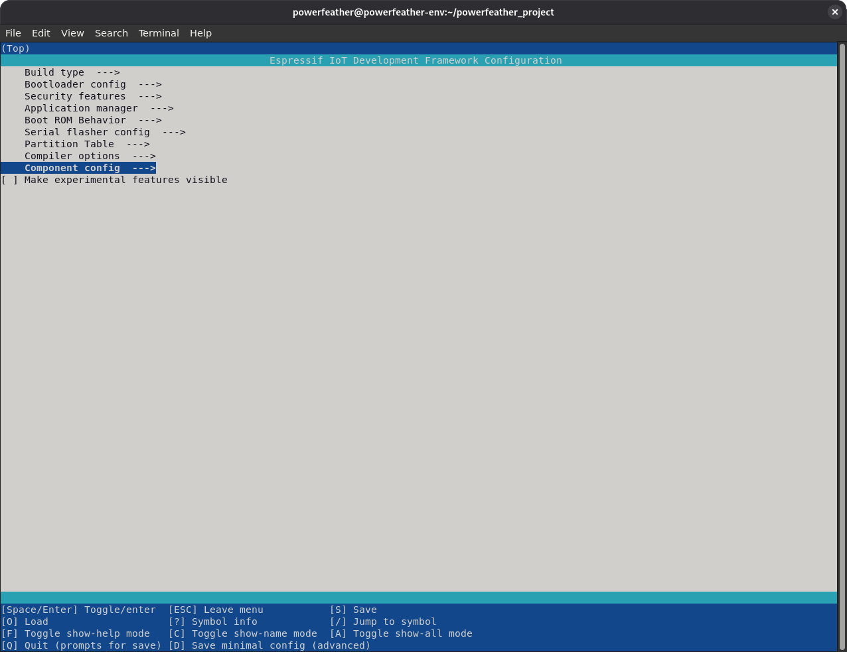847x652 pixels.
Task: Click the [/] Jump to symbol hint
Action: 383,621
